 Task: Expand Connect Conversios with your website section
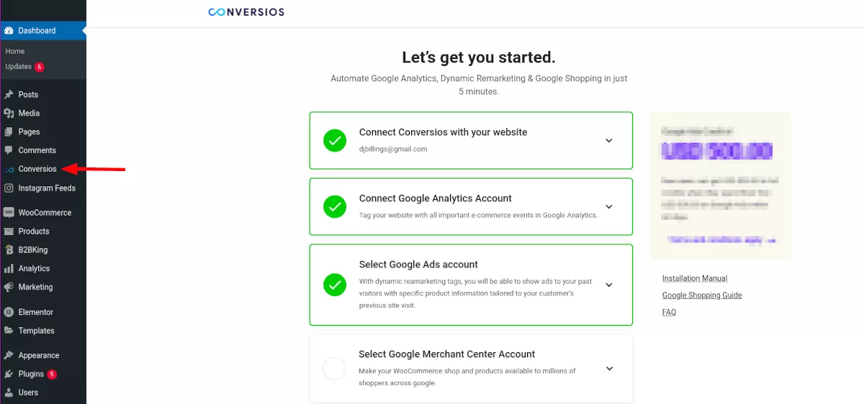(x=609, y=141)
